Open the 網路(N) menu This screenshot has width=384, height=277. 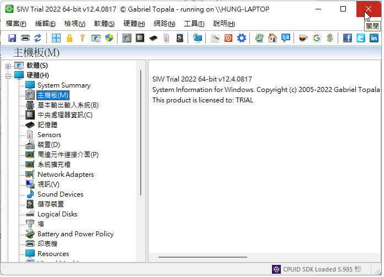(164, 24)
